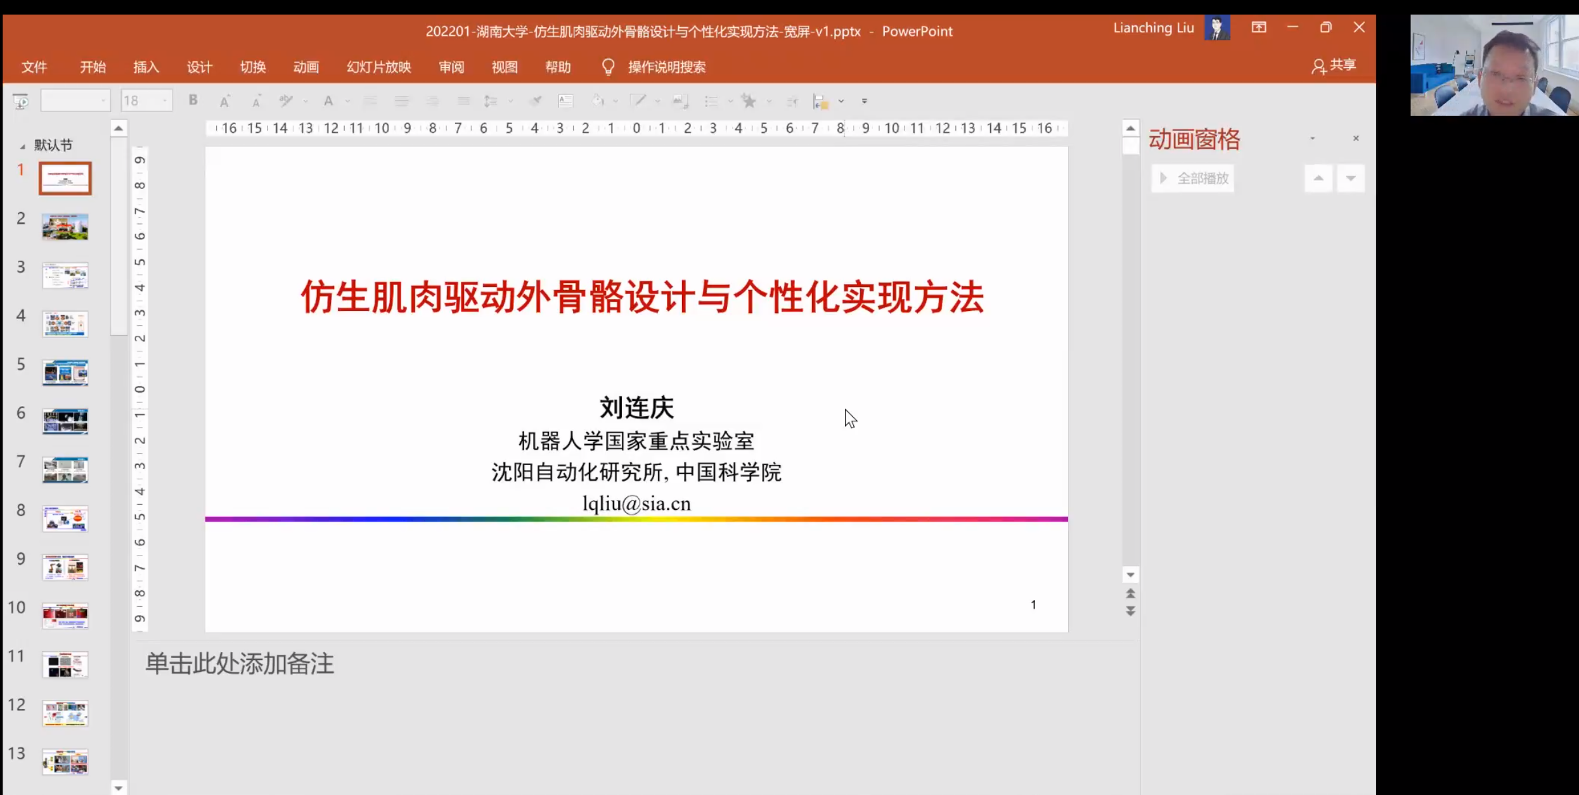Toggle bold formatting
This screenshot has width=1579, height=795.
(x=193, y=100)
